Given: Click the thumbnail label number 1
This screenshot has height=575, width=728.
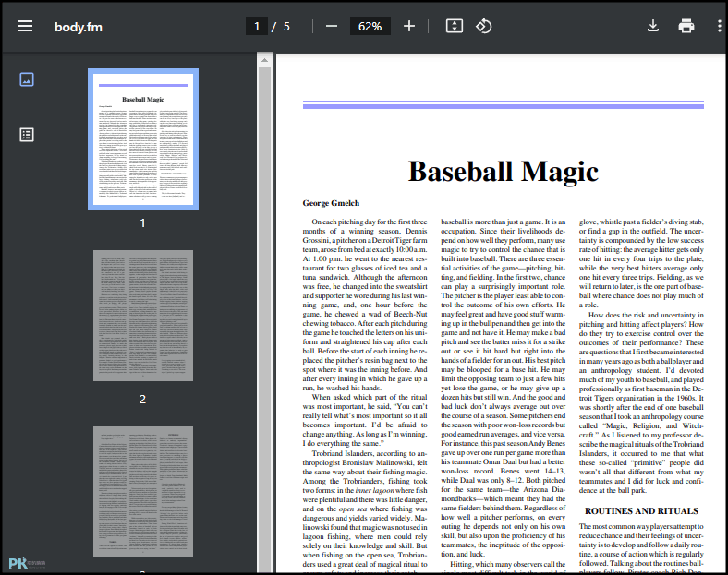Looking at the screenshot, I should point(142,223).
